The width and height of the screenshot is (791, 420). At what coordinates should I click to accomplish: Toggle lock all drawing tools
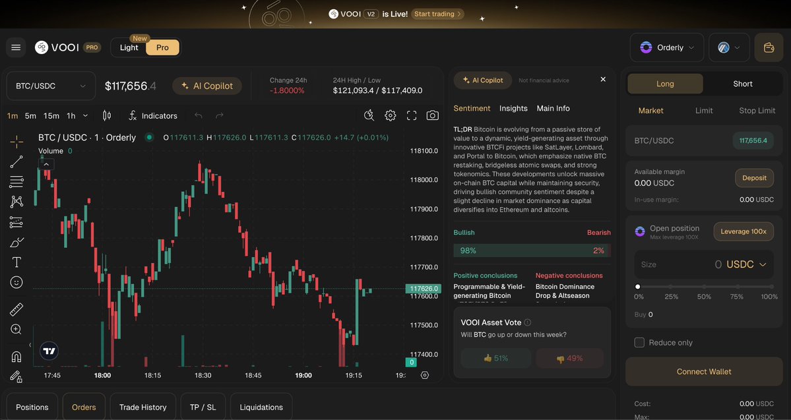pos(16,376)
